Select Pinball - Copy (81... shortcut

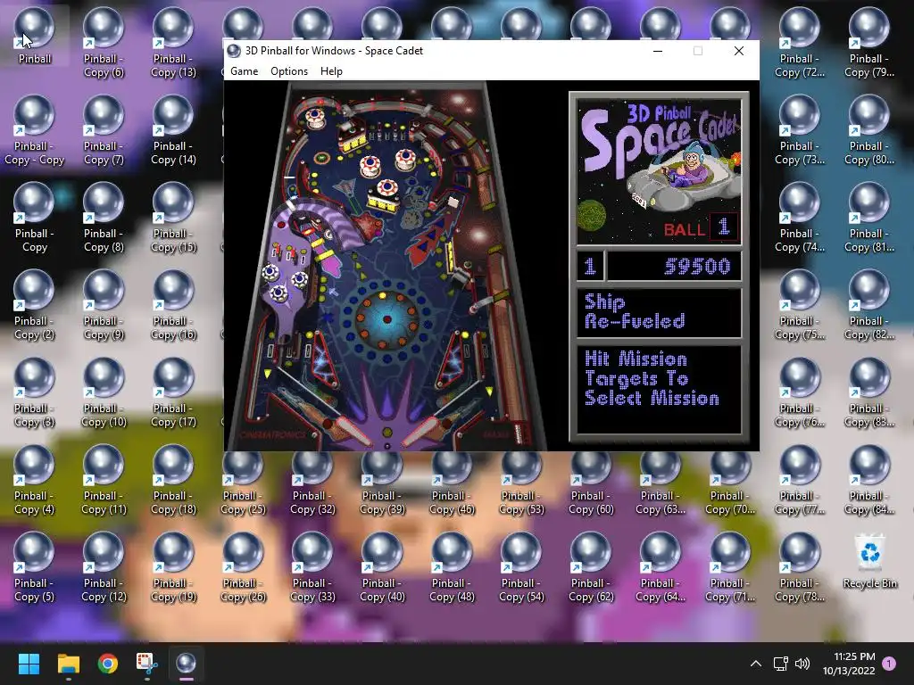click(869, 218)
